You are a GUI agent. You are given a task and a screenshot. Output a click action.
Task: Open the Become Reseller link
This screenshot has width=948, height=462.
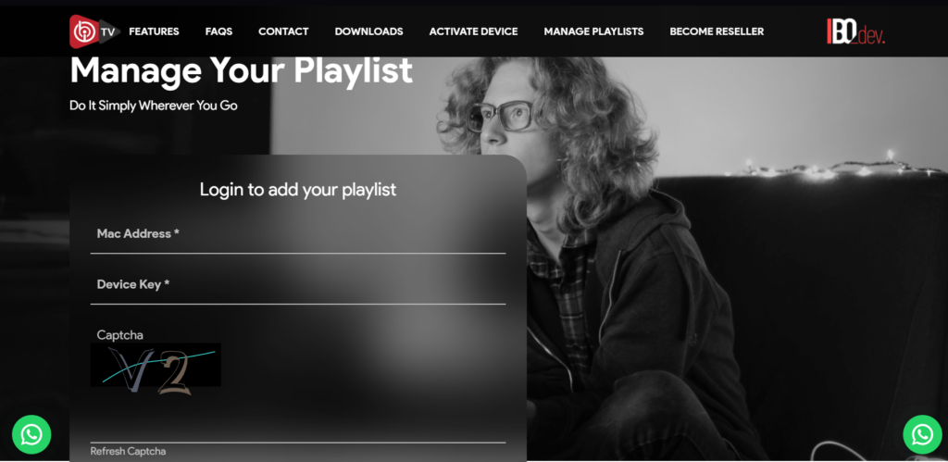[x=717, y=31]
